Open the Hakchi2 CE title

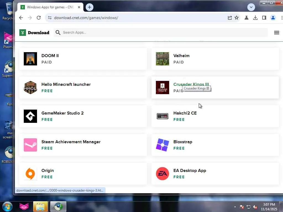185,113
